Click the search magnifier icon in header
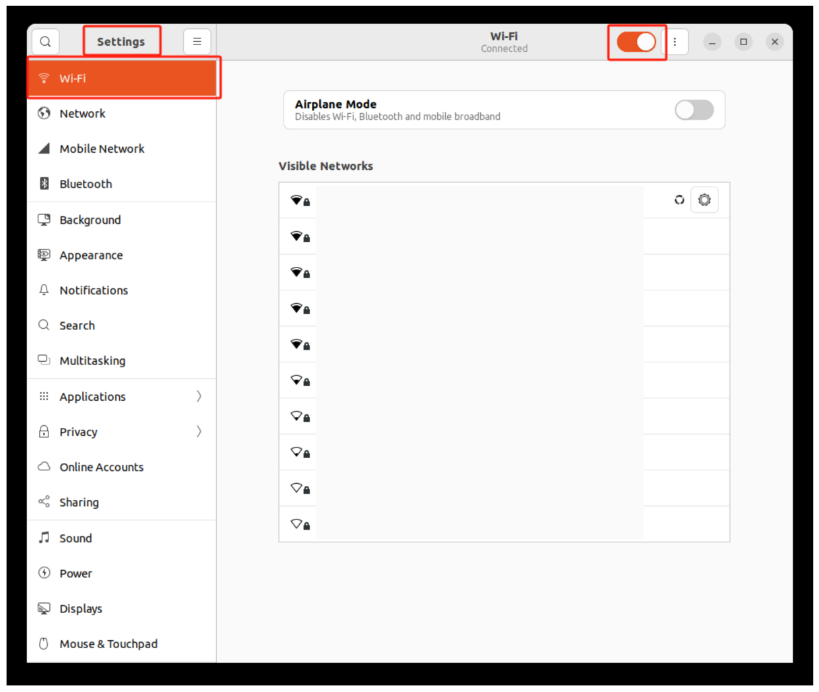819x692 pixels. tap(45, 42)
